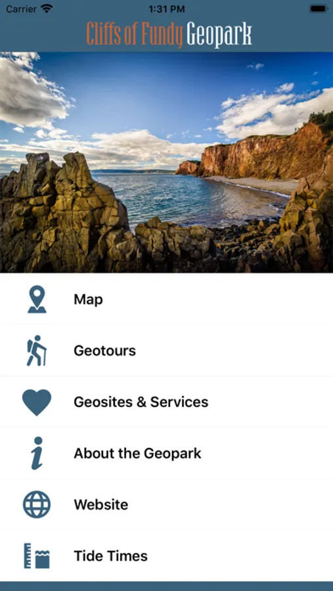Tap the 1:31 PM status bar clock

coord(166,9)
